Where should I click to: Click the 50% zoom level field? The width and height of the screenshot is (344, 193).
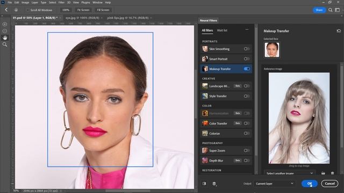tap(16, 191)
